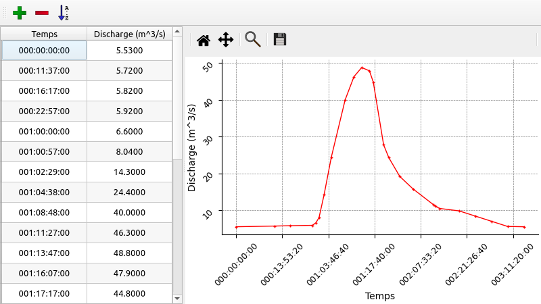This screenshot has width=541, height=304.
Task: Click the sort A-Z arrow icon
Action: coord(64,12)
